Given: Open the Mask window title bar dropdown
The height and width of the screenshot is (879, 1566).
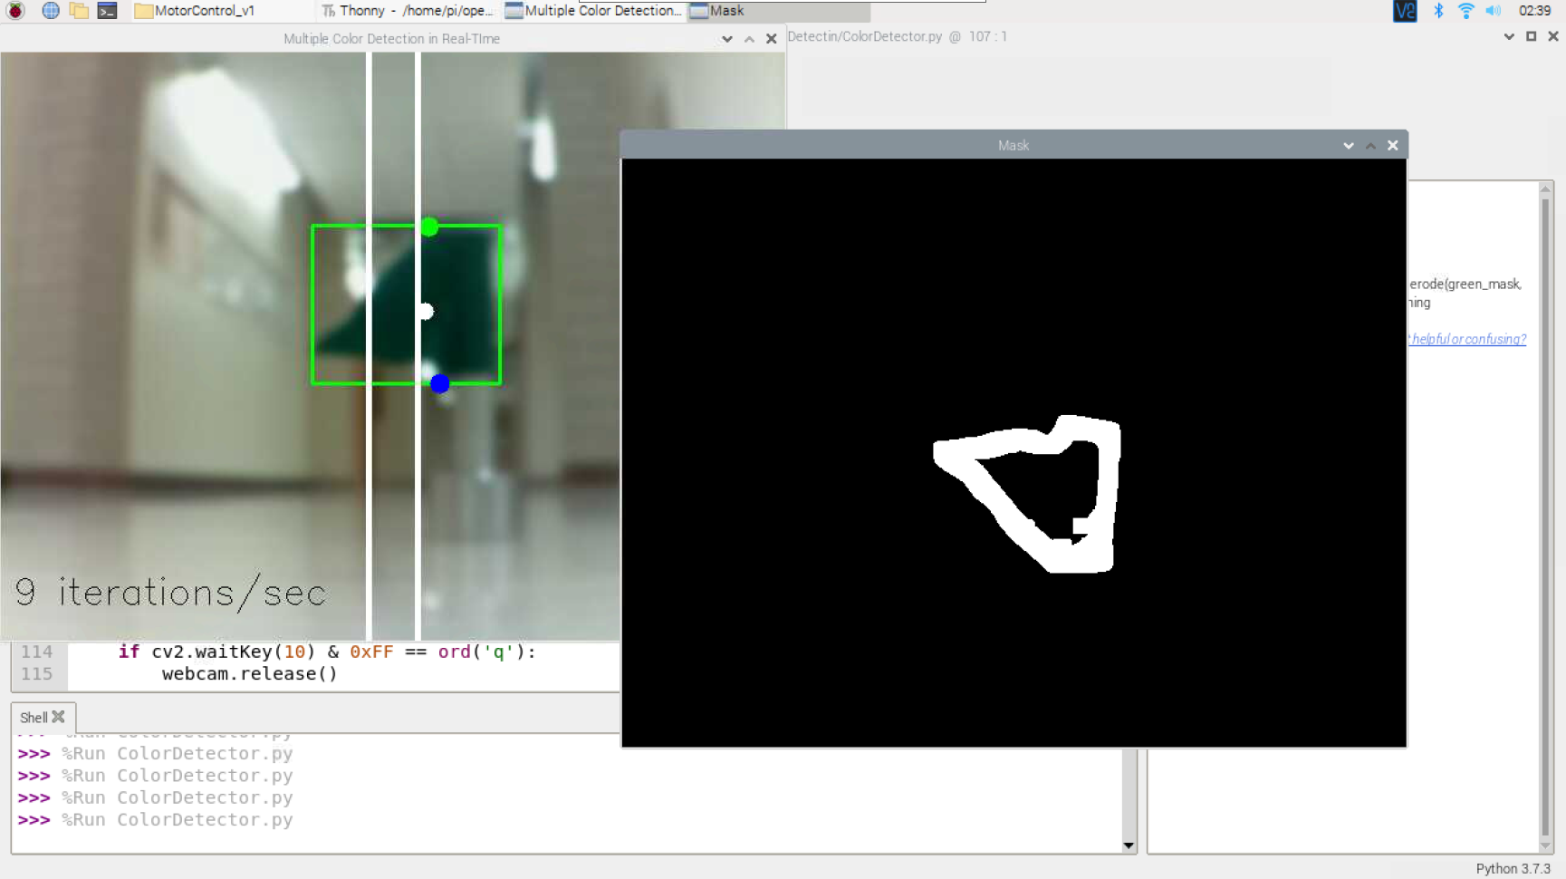Looking at the screenshot, I should 1348,145.
